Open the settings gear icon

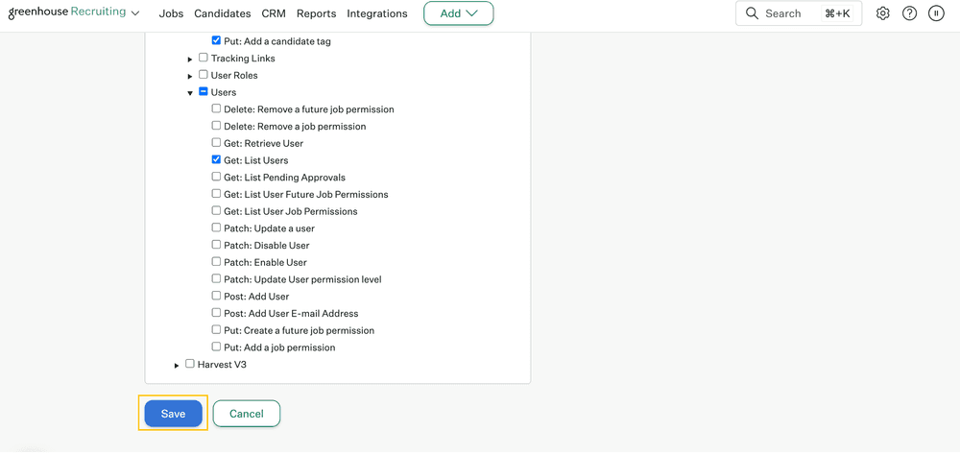pos(883,13)
